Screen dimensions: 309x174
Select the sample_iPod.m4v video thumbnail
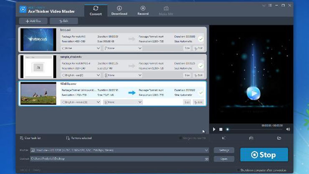tap(38, 67)
